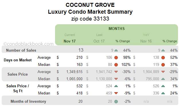Click the Days on Market label

18,60
